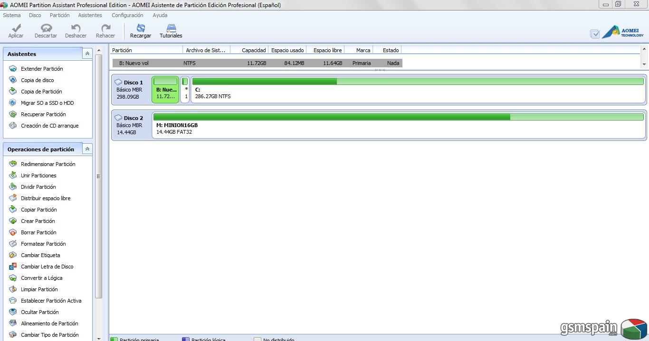The width and height of the screenshot is (649, 341).
Task: Click the partition list scroll down arrow
Action: coord(645,64)
